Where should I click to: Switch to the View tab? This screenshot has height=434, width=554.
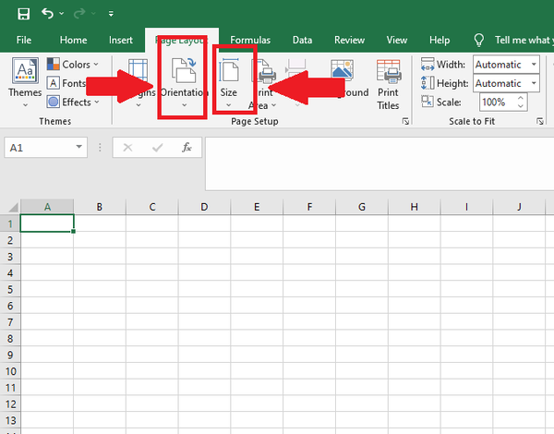[396, 40]
